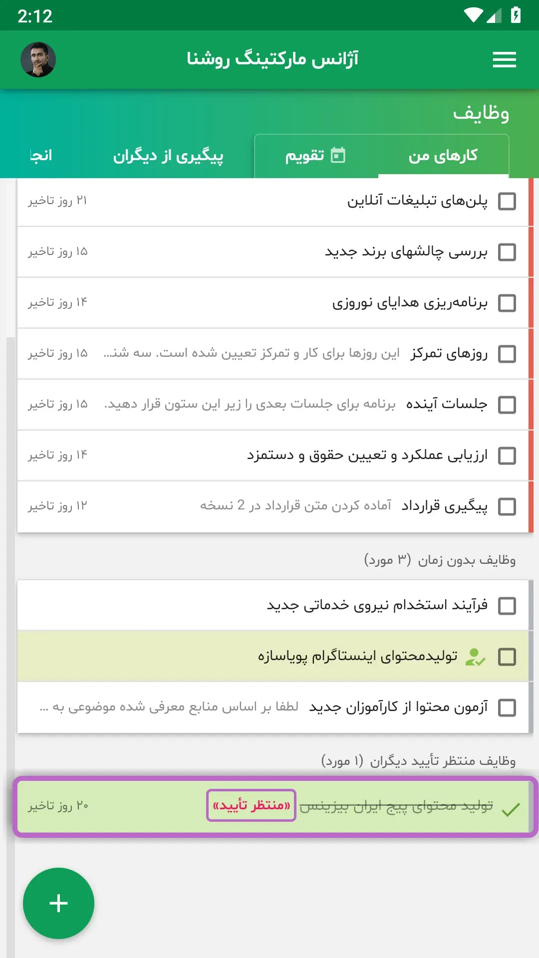Open the پیگیری از دیگران tab

pos(168,156)
